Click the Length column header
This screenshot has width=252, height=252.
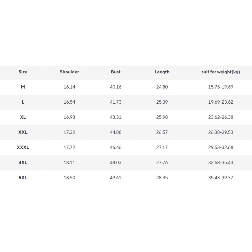click(x=162, y=72)
